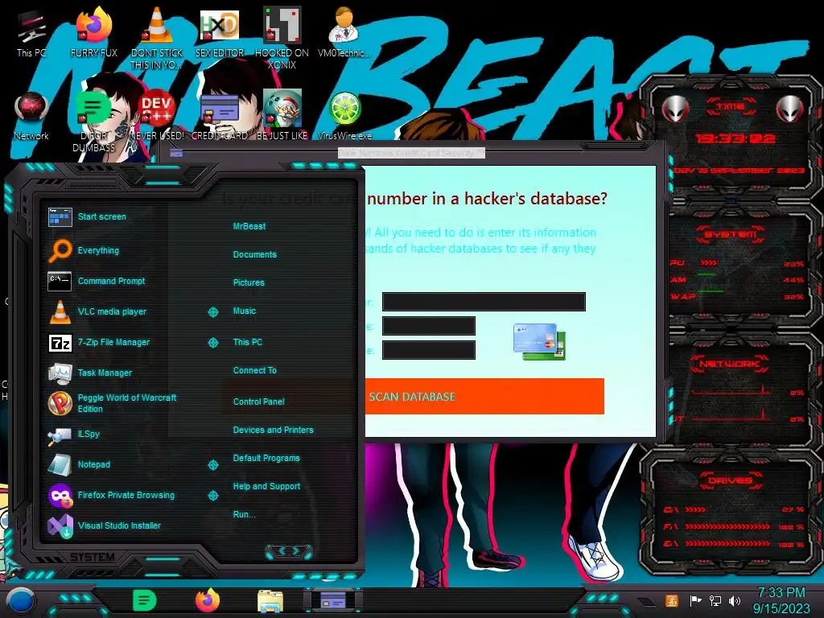Expand 7-Zip File Manager jump list arrow
Viewport: 824px width, 618px height.
click(212, 343)
